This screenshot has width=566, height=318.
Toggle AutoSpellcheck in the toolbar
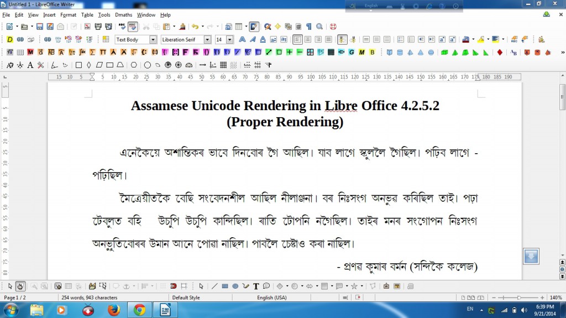[x=133, y=27]
